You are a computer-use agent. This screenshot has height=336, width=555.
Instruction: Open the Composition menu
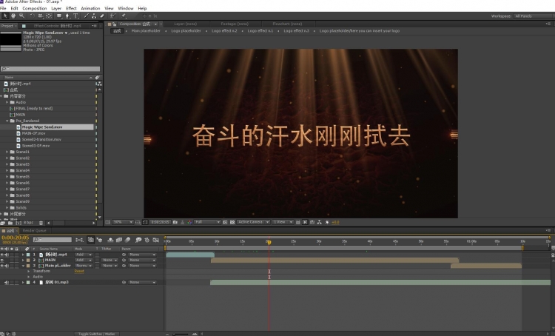(34, 8)
